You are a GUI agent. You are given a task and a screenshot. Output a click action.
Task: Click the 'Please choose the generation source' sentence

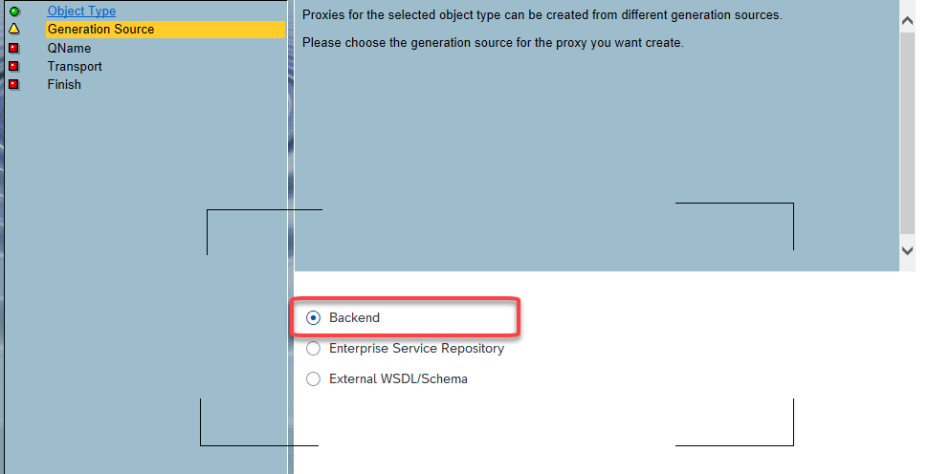click(492, 43)
